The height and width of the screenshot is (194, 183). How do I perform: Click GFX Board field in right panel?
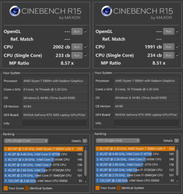pos(146,115)
